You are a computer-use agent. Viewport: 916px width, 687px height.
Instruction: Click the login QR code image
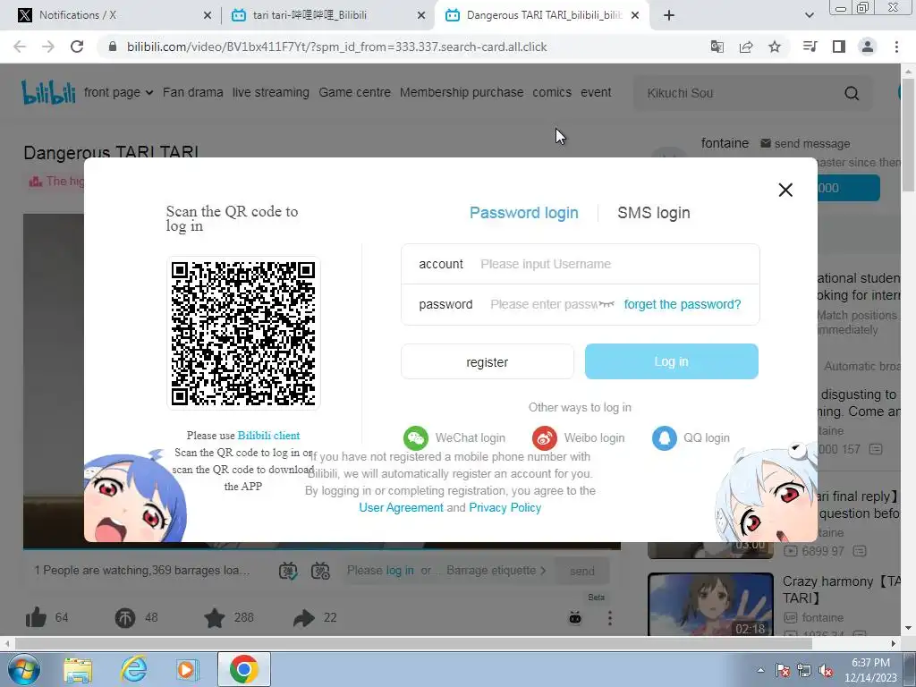[x=243, y=333]
